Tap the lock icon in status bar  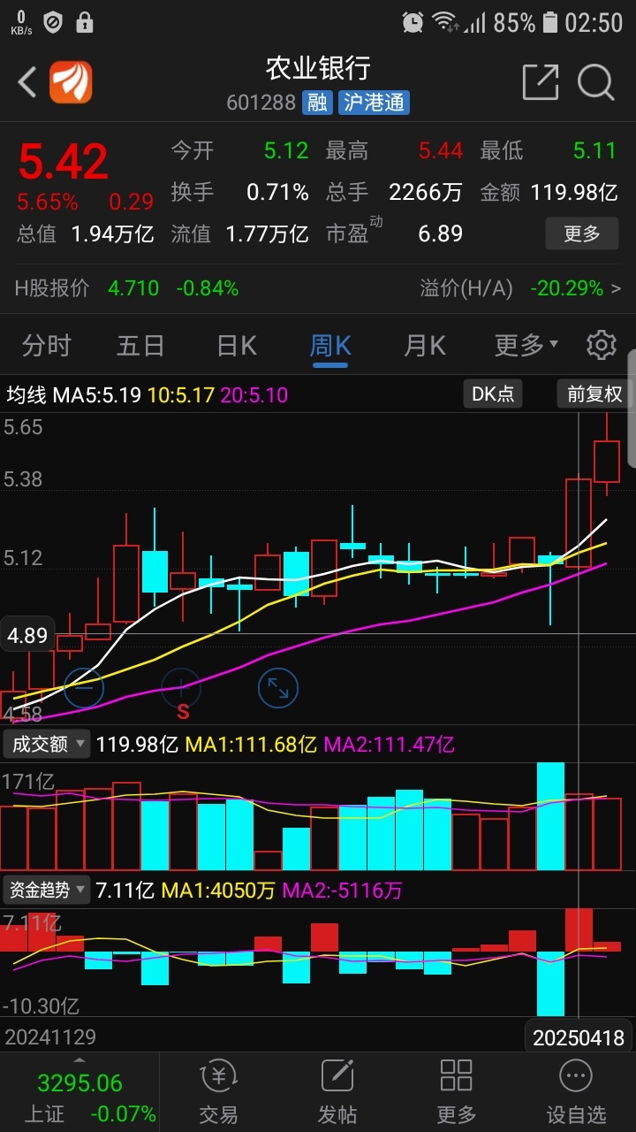(x=85, y=22)
